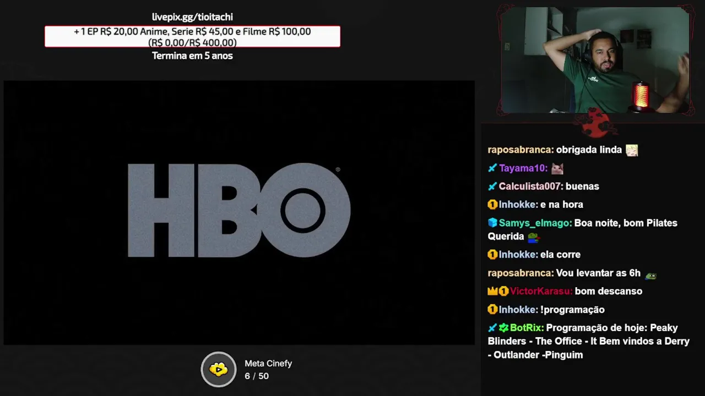The height and width of the screenshot is (396, 705).
Task: Click the frog emote after 'Querida'
Action: coord(533,237)
